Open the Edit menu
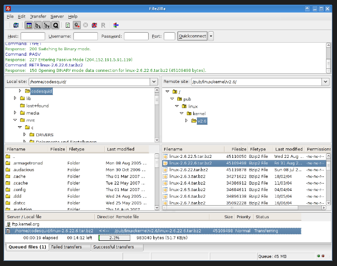The height and width of the screenshot is (266, 337). 22,17
